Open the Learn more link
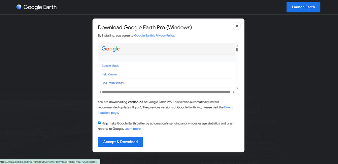 (133, 129)
